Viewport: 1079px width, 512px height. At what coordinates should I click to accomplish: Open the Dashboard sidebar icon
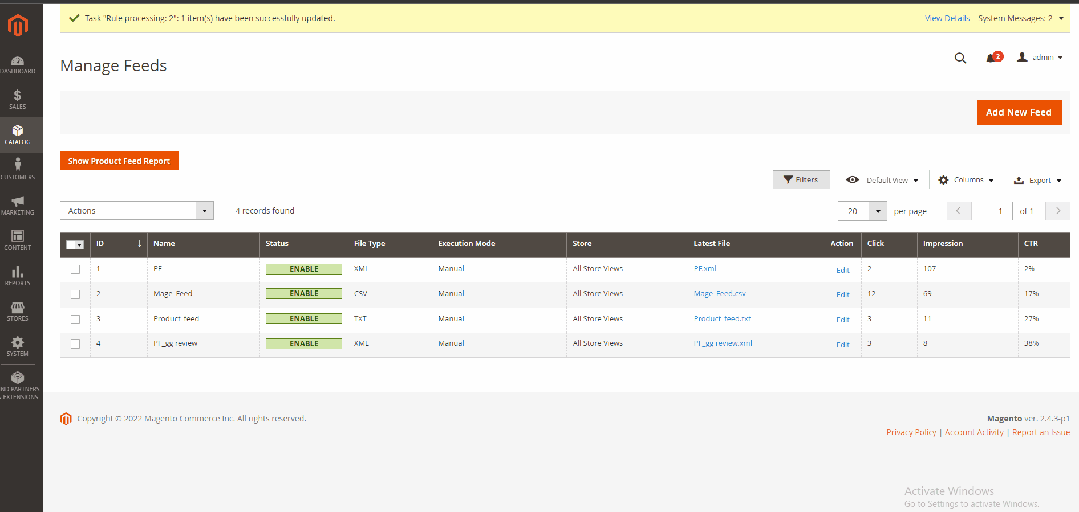click(x=18, y=62)
